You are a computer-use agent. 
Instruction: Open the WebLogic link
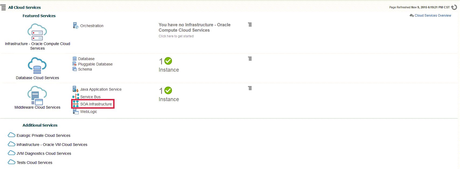click(x=89, y=112)
